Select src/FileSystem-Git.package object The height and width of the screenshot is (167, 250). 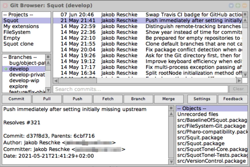(x=212, y=126)
